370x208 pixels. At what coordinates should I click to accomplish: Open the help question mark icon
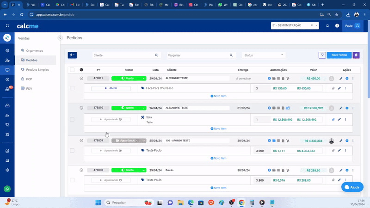click(337, 26)
